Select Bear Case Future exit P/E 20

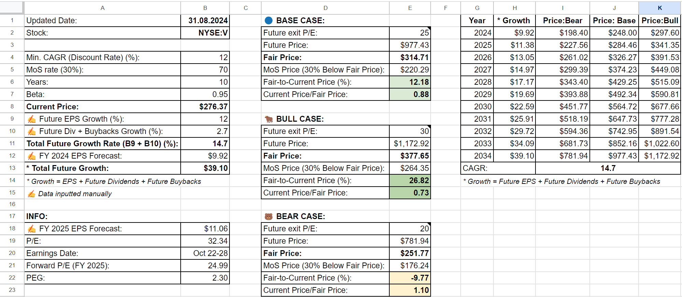click(410, 229)
